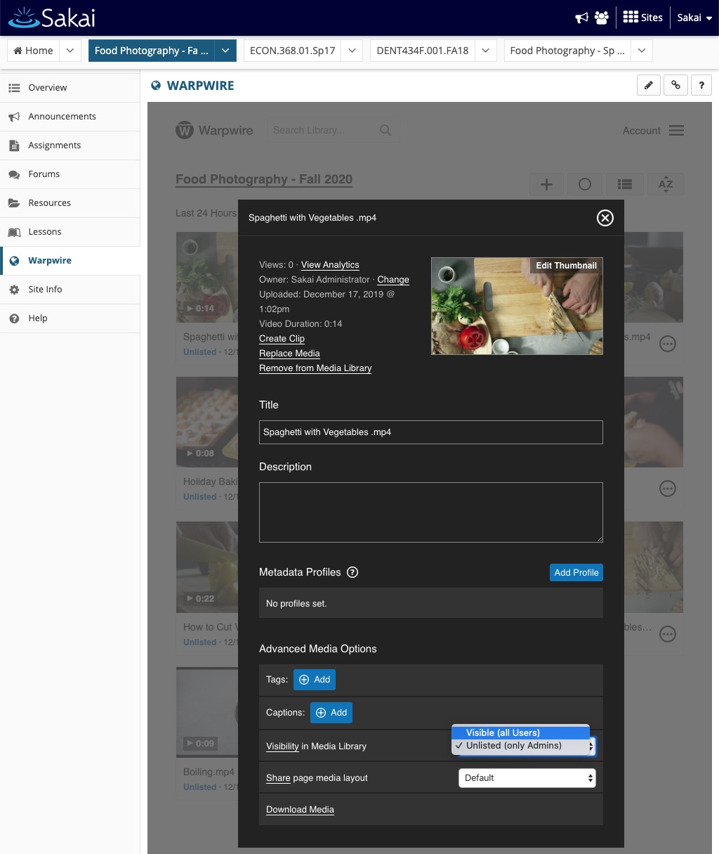
Task: Click the Add Profile button
Action: pos(576,573)
